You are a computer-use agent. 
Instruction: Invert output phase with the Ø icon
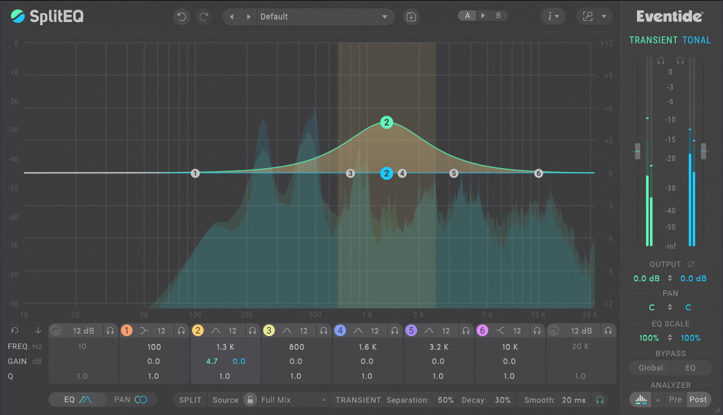coord(691,264)
